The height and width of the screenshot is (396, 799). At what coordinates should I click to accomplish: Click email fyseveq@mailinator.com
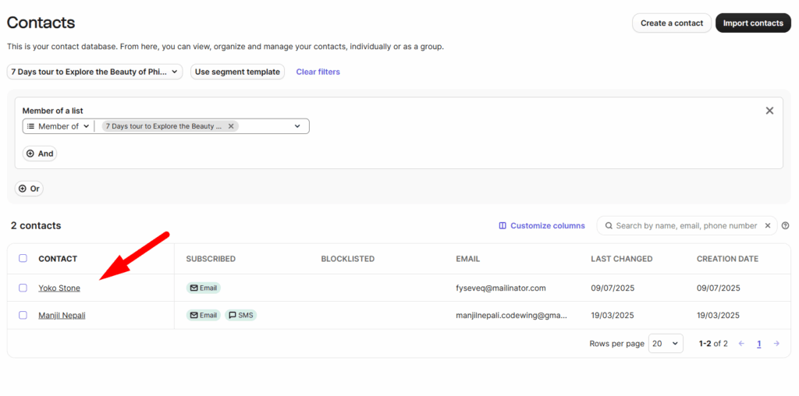pos(501,288)
